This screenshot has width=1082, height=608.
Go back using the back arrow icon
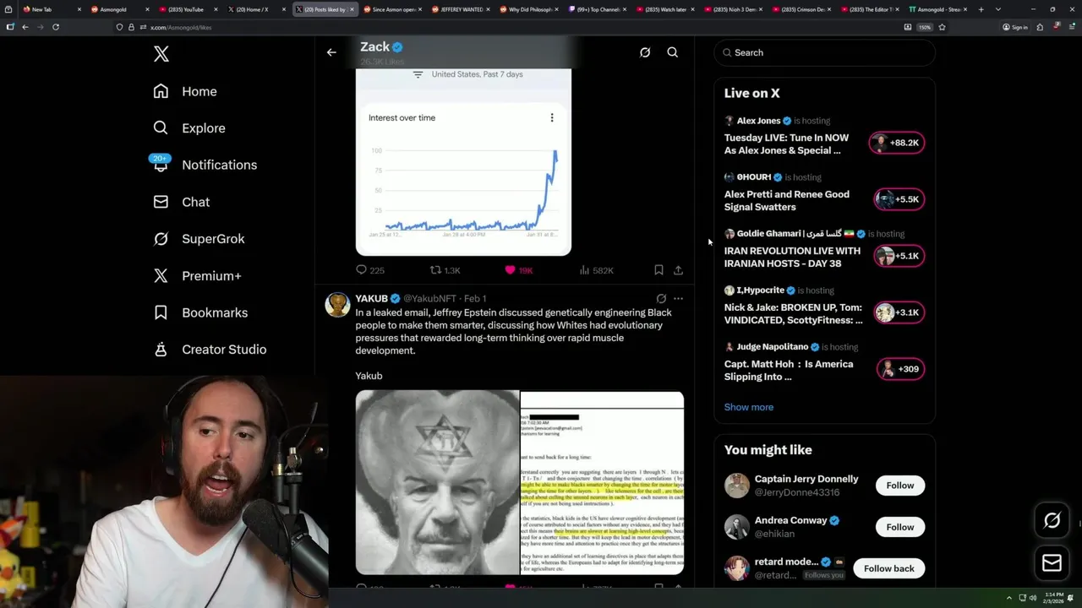(x=331, y=52)
